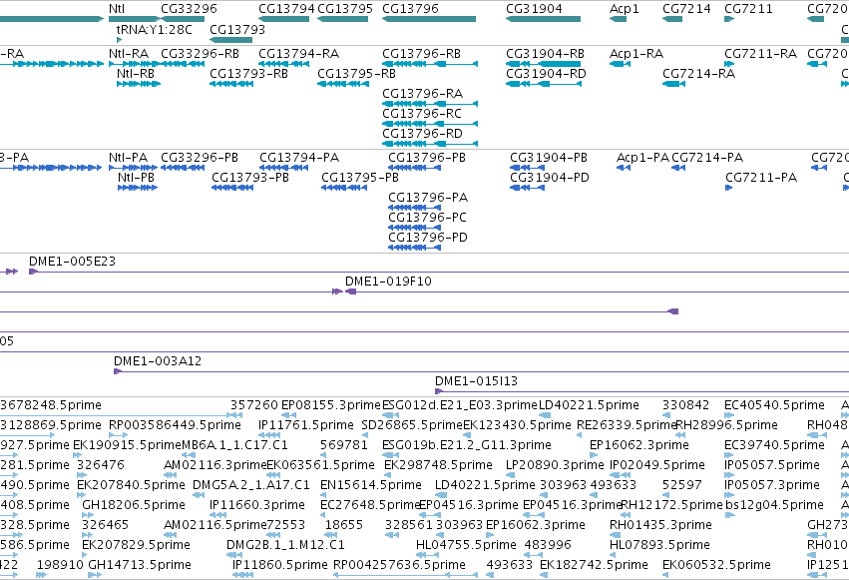Click EST RP003586449.5prime
Image resolution: width=849 pixels, height=580 pixels.
175,425
